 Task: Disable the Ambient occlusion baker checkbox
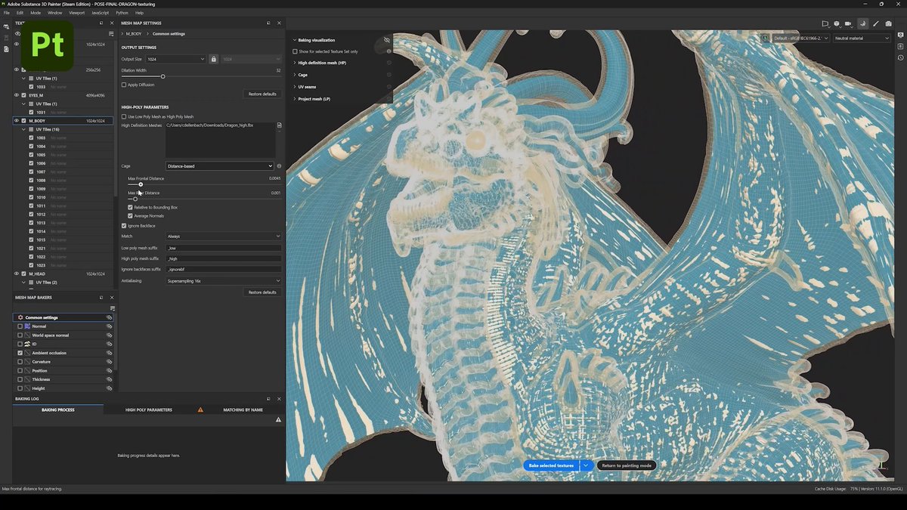(x=20, y=353)
